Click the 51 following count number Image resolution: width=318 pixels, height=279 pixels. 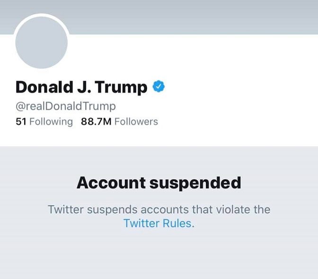pyautogui.click(x=21, y=122)
